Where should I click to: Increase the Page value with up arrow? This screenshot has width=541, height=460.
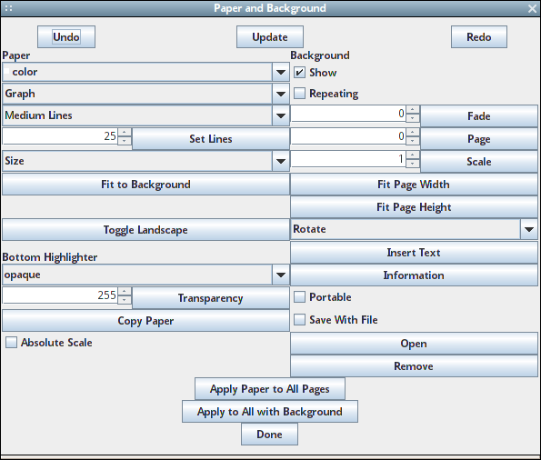[412, 132]
